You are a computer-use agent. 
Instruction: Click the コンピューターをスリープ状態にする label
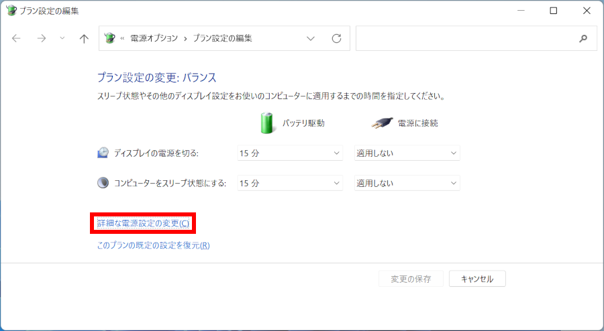point(170,183)
